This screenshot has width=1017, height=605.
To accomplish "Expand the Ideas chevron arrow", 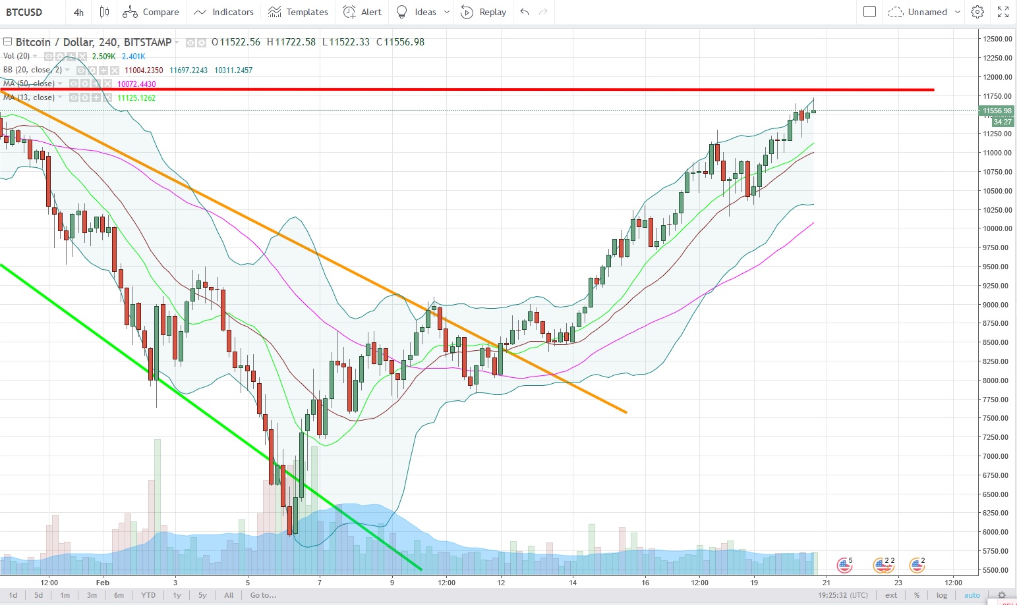I will [x=447, y=12].
